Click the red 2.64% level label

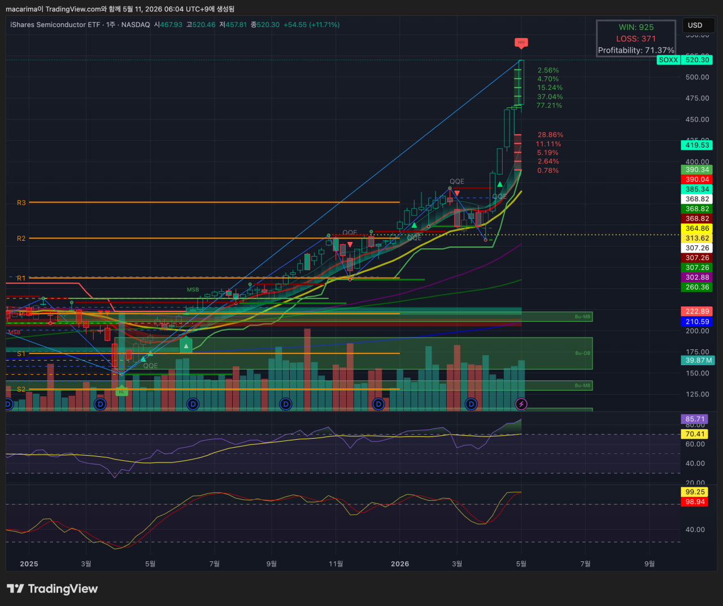click(548, 162)
